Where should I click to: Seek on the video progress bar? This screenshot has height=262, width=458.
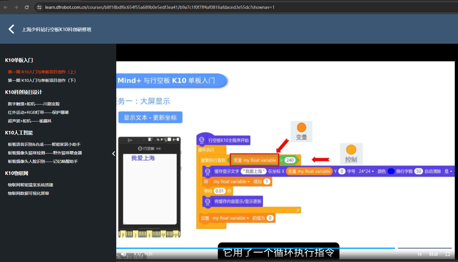284,248
